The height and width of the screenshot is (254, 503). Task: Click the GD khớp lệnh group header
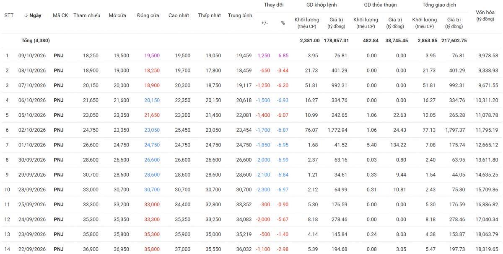pyautogui.click(x=322, y=5)
